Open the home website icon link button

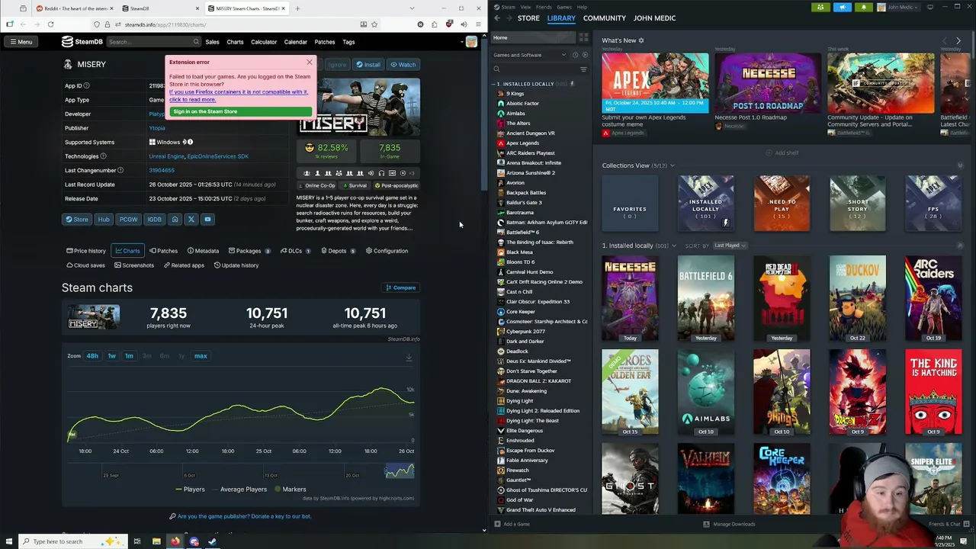175,220
